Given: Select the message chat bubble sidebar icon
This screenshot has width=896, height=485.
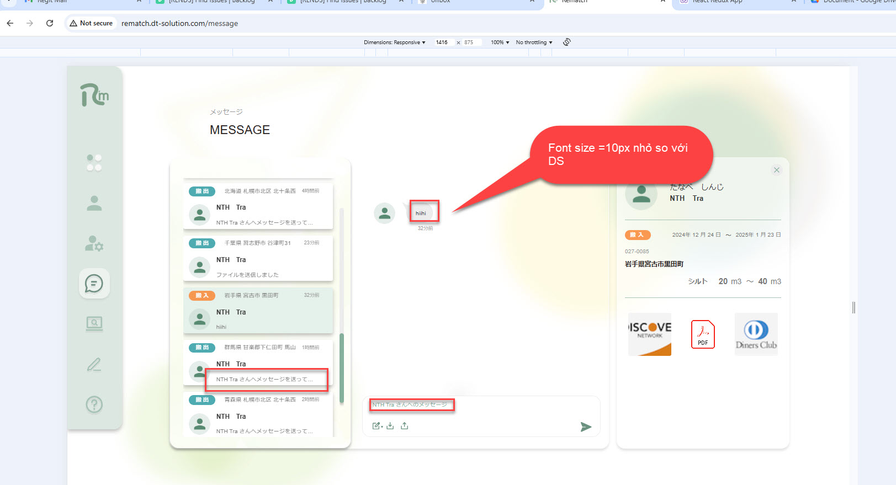Looking at the screenshot, I should pos(94,284).
